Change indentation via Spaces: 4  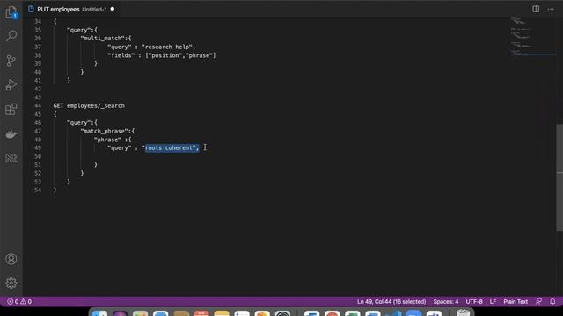(x=446, y=302)
